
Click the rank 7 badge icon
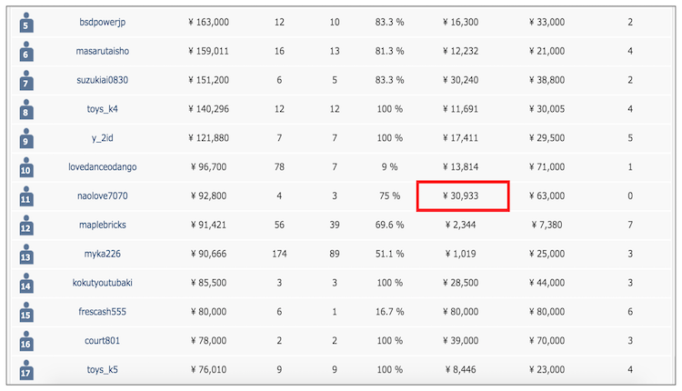tap(26, 81)
